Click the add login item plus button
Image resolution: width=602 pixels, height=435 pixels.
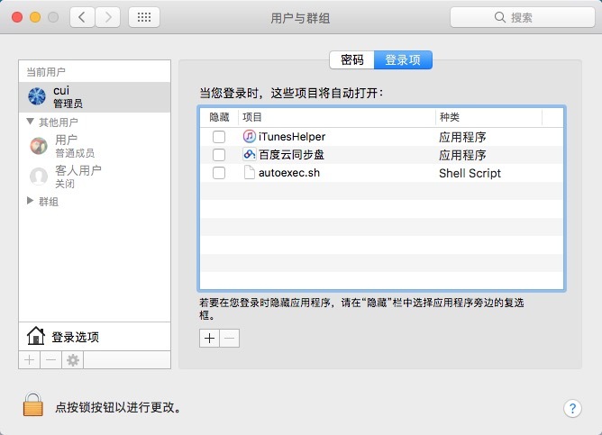coord(209,338)
